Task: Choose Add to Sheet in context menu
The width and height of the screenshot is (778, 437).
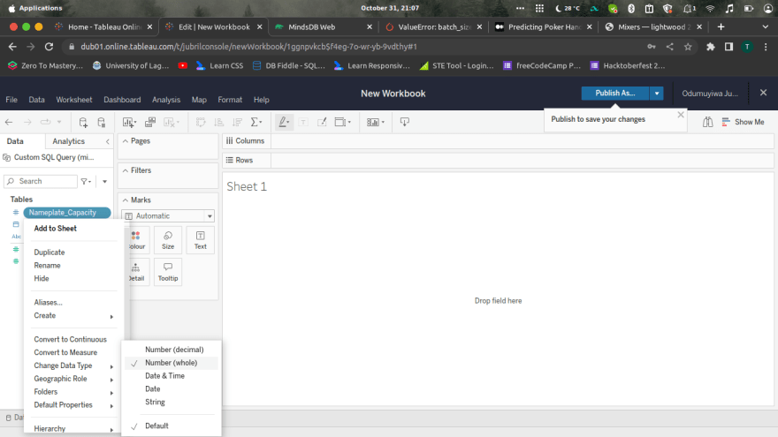Action: 55,229
